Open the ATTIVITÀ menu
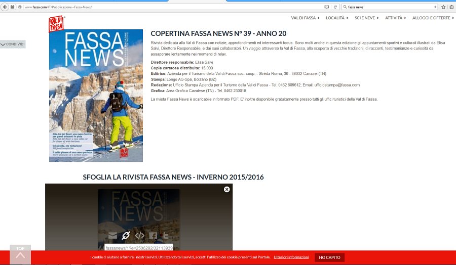456x265 pixels. pos(395,18)
